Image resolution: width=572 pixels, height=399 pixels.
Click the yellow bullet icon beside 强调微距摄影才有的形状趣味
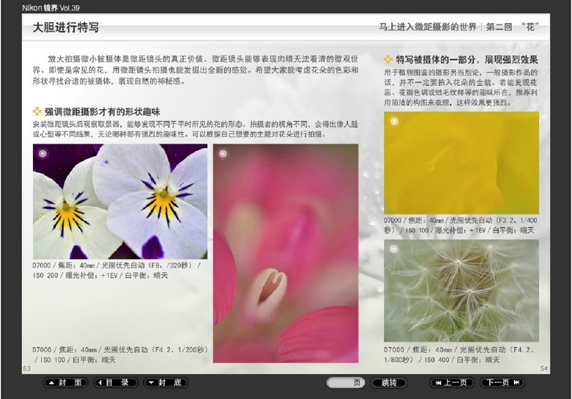tap(38, 111)
